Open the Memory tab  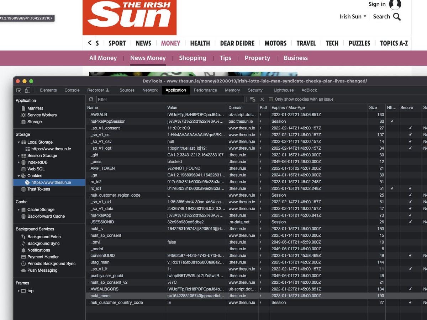pyautogui.click(x=232, y=90)
